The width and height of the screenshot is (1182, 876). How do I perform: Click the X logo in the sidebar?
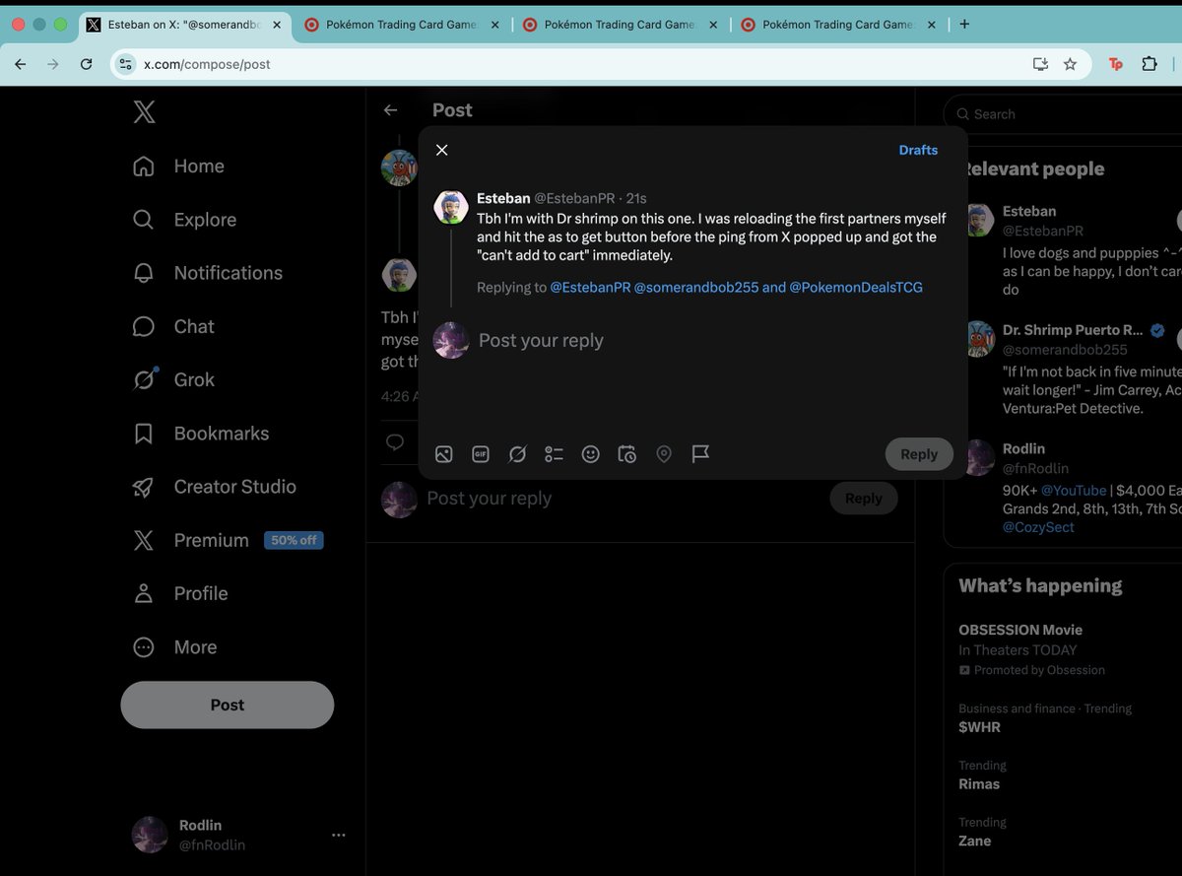pos(144,112)
